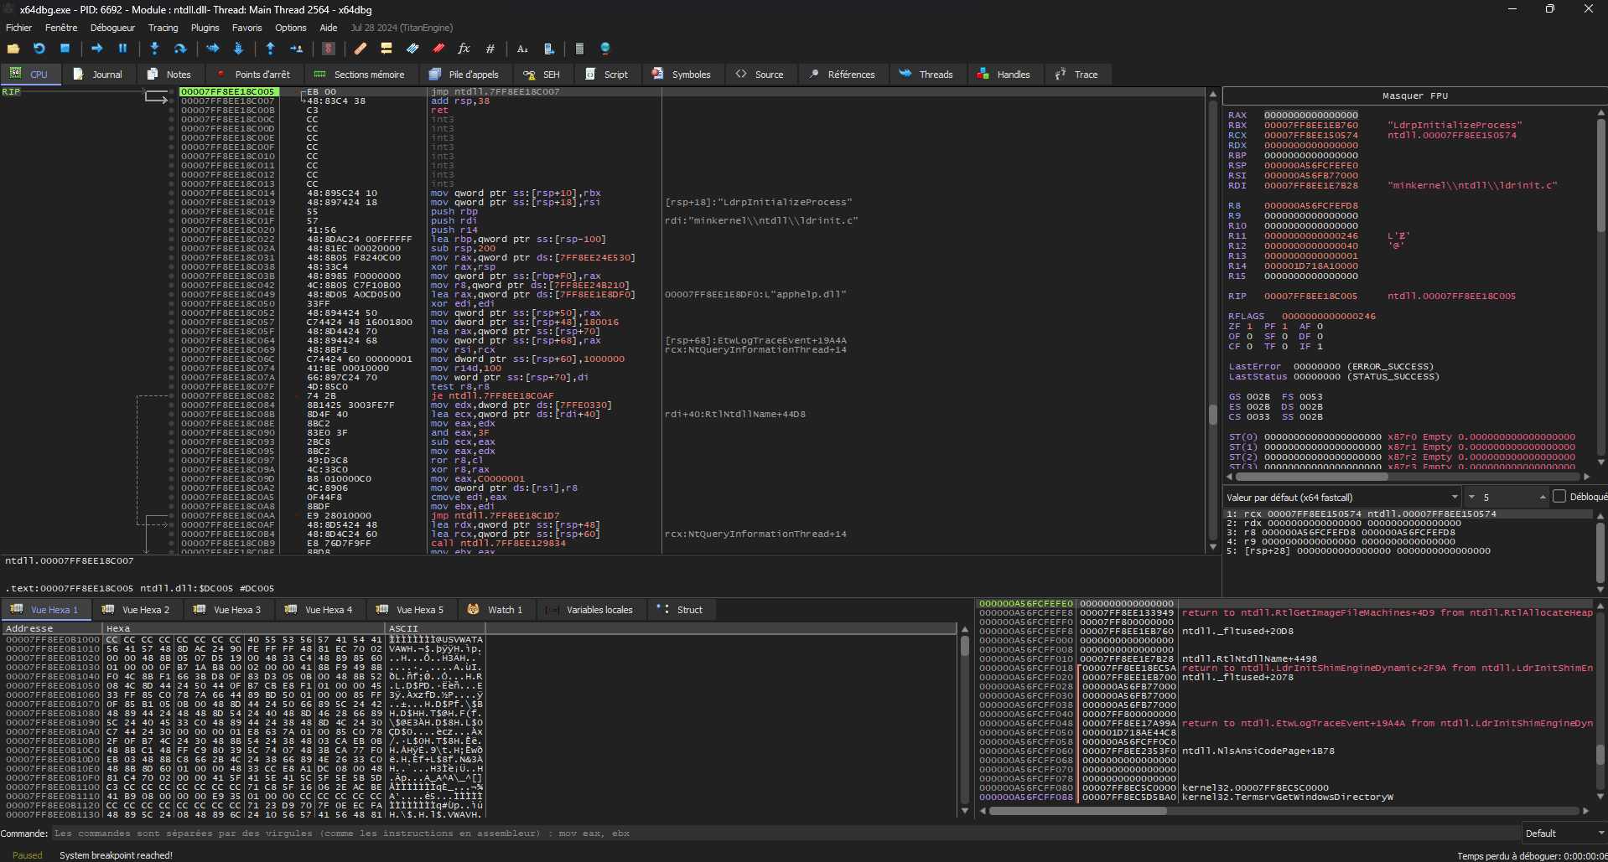
Task: Click the Pause execution icon
Action: (x=122, y=49)
